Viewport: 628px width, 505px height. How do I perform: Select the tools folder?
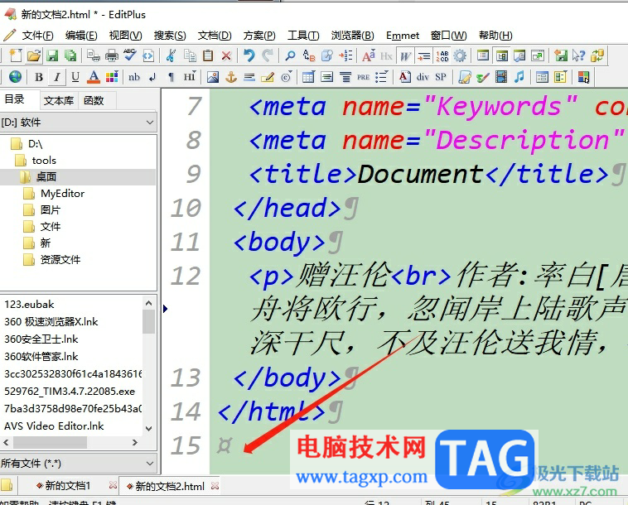(44, 161)
